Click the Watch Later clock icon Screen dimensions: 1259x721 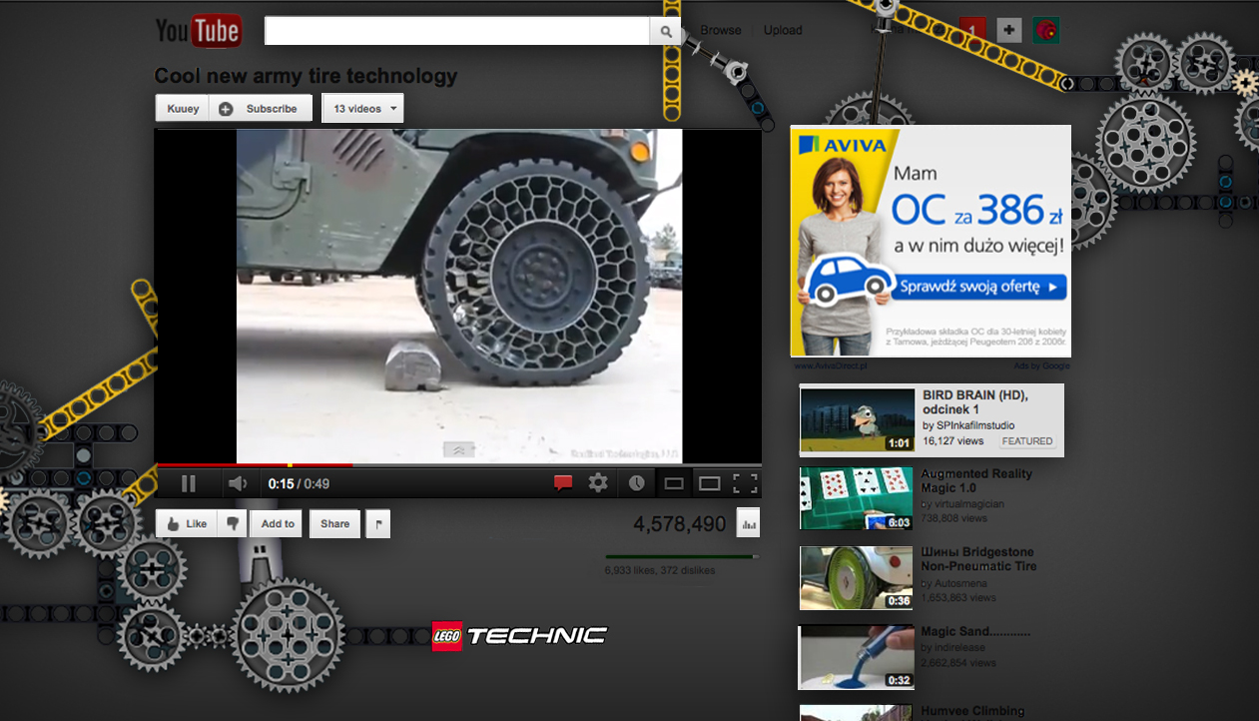pos(636,483)
